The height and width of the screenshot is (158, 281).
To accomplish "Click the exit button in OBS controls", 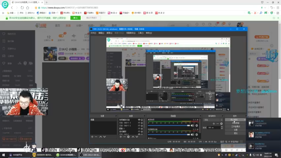I will point(235,133).
